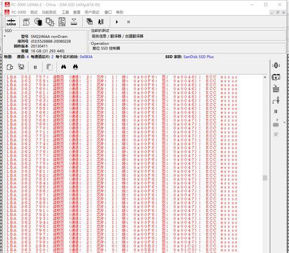Click the second log toolbar icon next to export
This screenshot has width=289, height=253.
click(x=21, y=67)
